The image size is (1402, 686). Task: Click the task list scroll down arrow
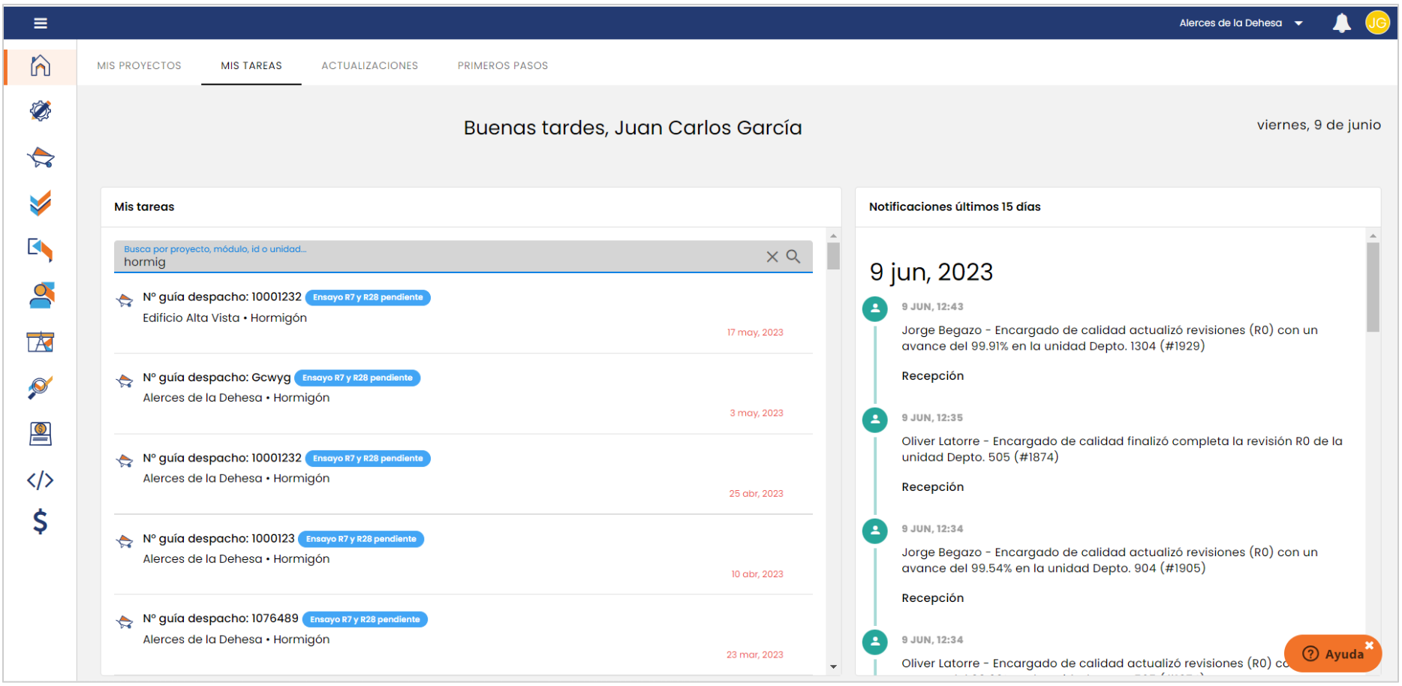point(833,666)
